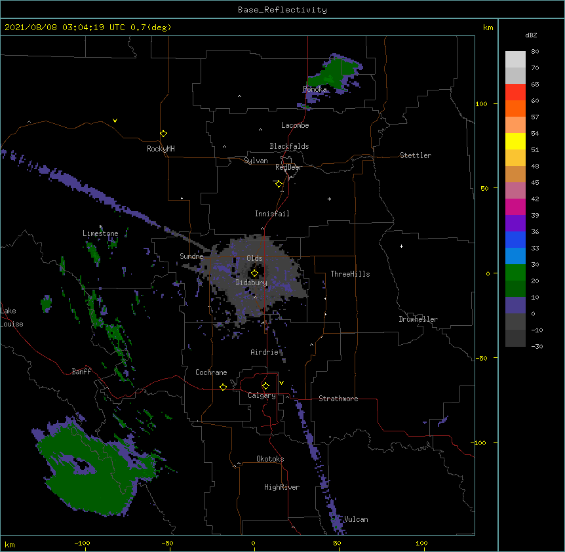Click the 0.7(deg) elevation angle text
Viewport: 565px width, 552px height.
pos(151,28)
